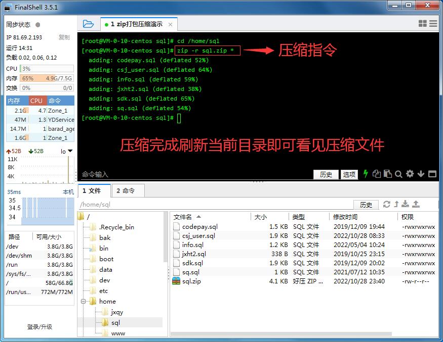Click the download file icon
Viewport: 443px width, 342px height.
406,204
